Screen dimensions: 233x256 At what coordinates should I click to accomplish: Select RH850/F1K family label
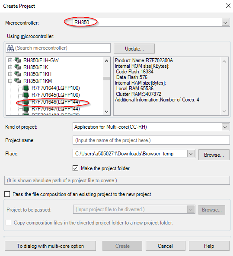click(36, 67)
